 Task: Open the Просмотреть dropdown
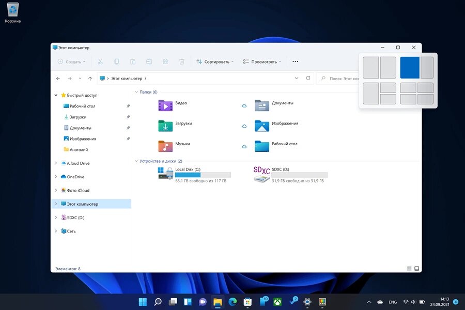coord(262,61)
